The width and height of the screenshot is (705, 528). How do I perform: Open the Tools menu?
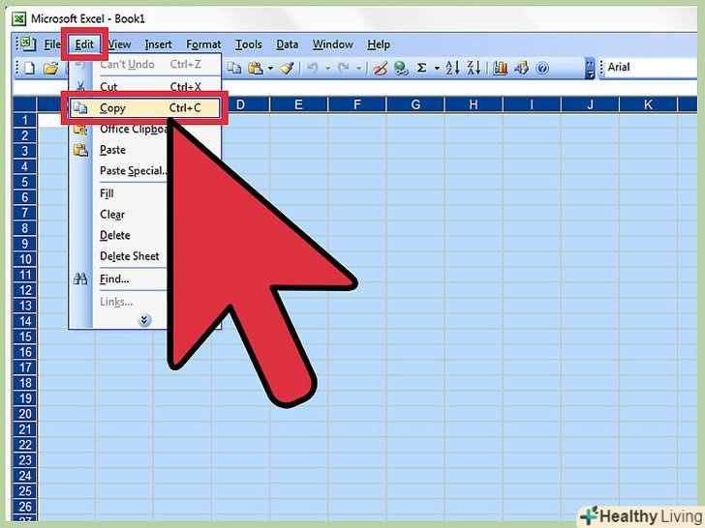pyautogui.click(x=249, y=44)
